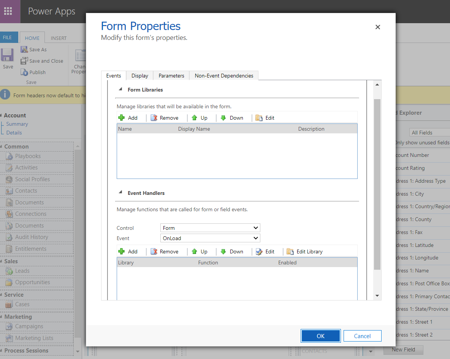This screenshot has height=359, width=450.
Task: Open the Control dropdown showing Form
Action: pos(210,228)
